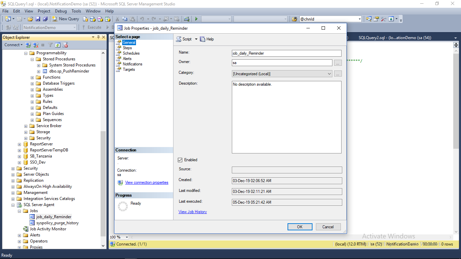Click the green Start debugging arrow
Screen dimensions: 461x259
pos(196,19)
